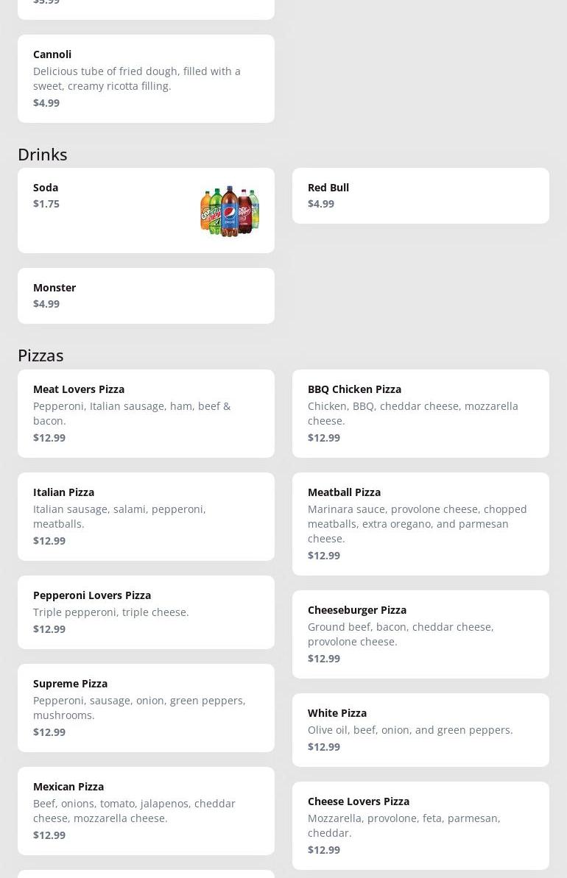The image size is (567, 878).
Task: Click the Soda $1.75 price
Action: tap(46, 204)
